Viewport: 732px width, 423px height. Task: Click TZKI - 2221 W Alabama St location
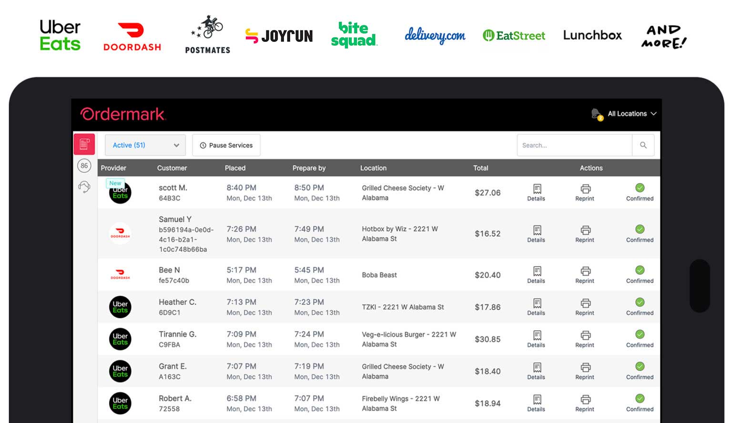pyautogui.click(x=403, y=307)
